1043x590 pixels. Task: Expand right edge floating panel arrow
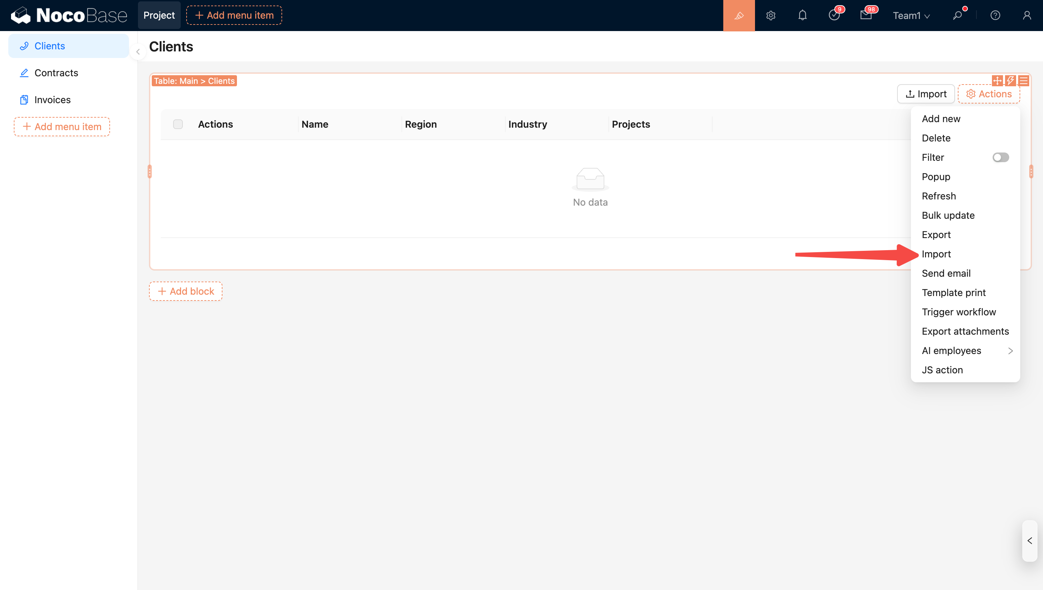[1029, 541]
